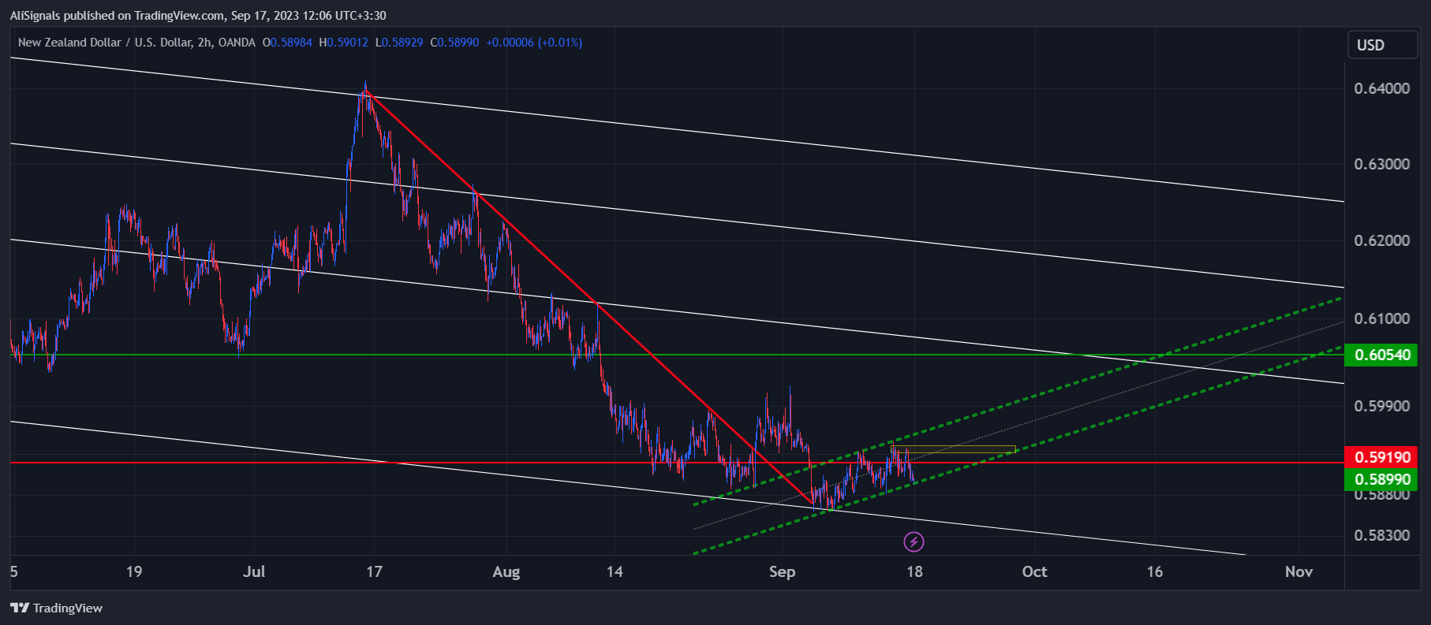Viewport: 1431px width, 625px height.
Task: Click the 18 date label on time axis
Action: coord(914,571)
